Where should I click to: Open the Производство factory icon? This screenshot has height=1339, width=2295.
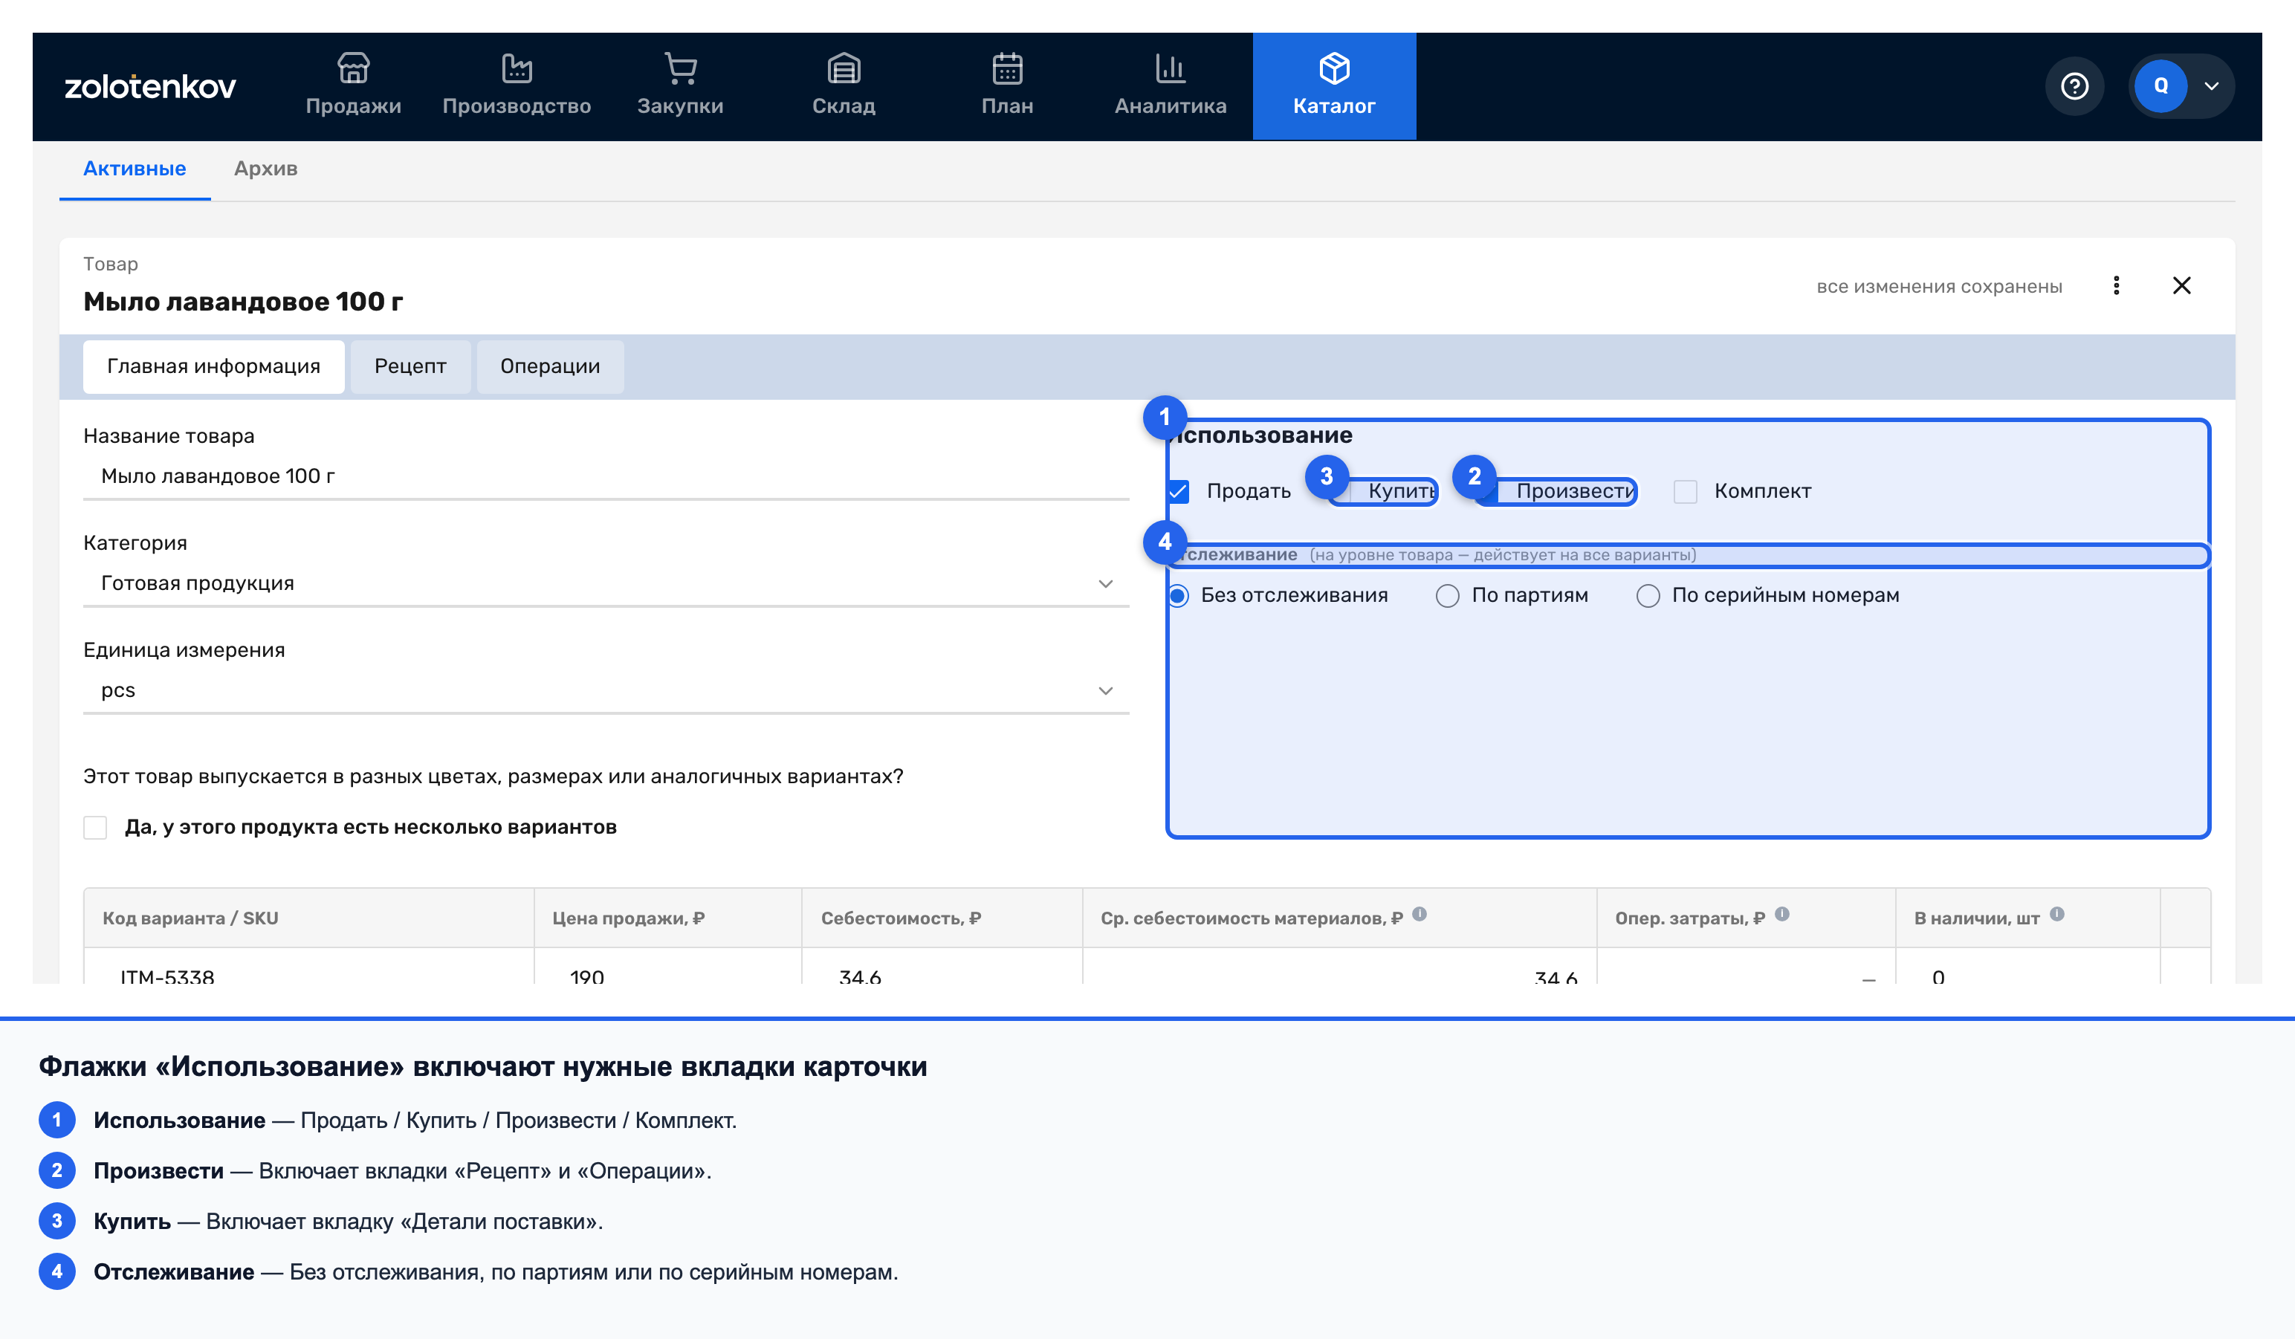coord(517,68)
